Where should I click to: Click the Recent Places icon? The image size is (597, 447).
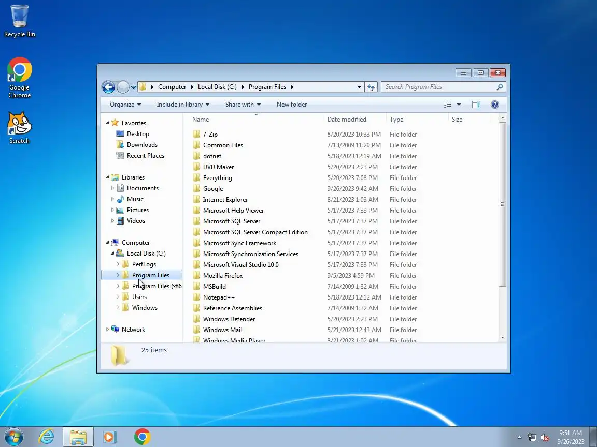[120, 155]
